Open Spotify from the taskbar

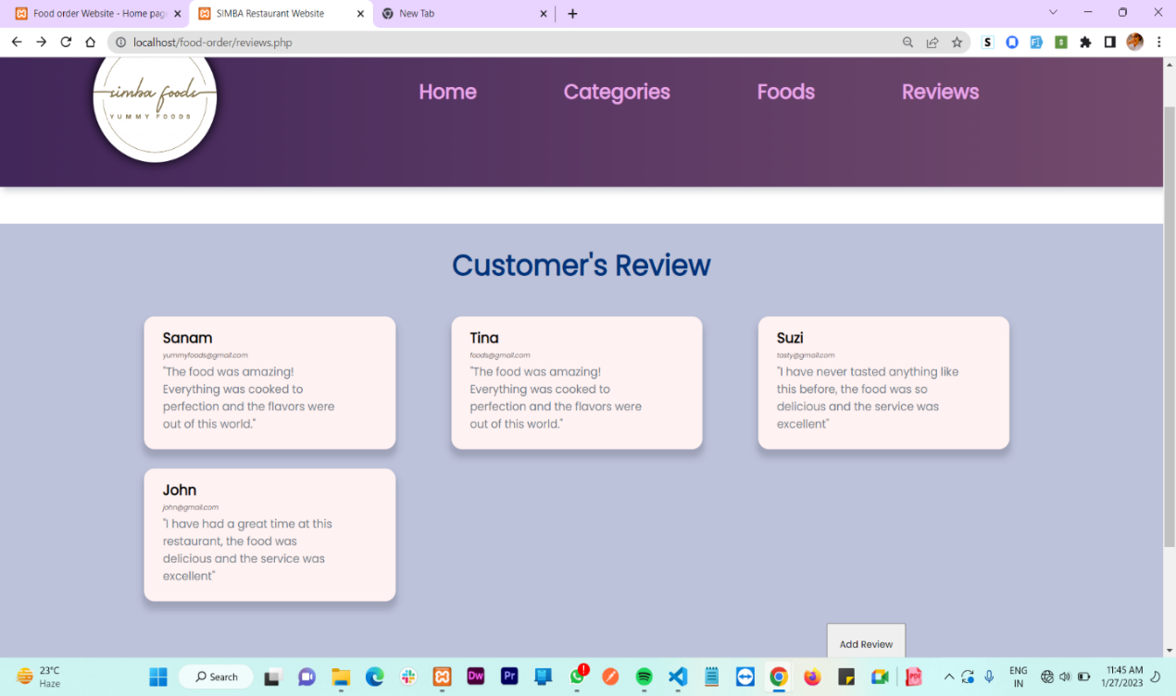coord(644,677)
